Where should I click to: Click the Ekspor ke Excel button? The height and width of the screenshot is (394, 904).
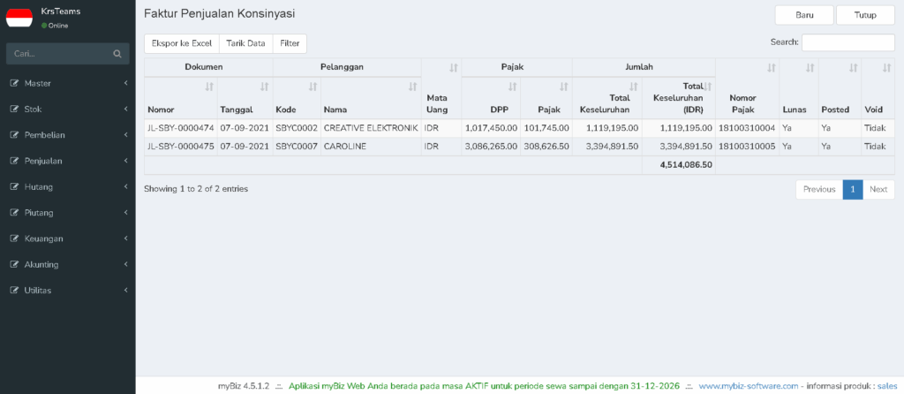click(182, 43)
